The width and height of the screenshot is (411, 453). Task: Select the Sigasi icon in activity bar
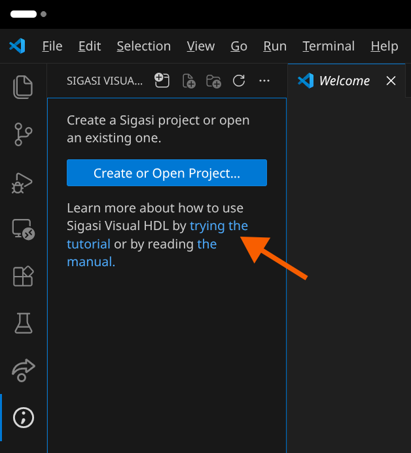pos(23,417)
